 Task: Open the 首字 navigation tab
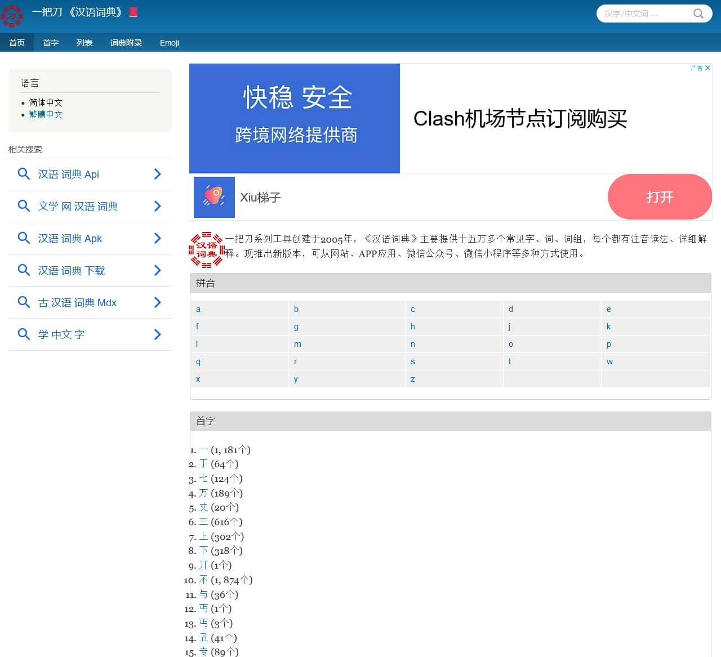pyautogui.click(x=51, y=43)
